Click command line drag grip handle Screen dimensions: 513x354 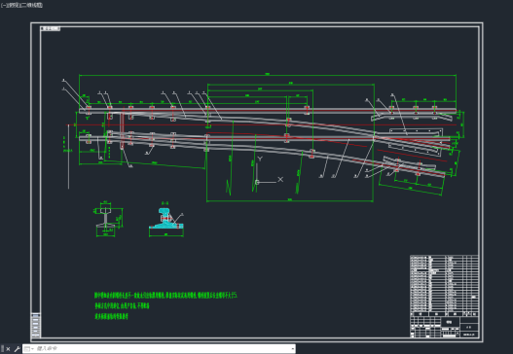click(3, 349)
